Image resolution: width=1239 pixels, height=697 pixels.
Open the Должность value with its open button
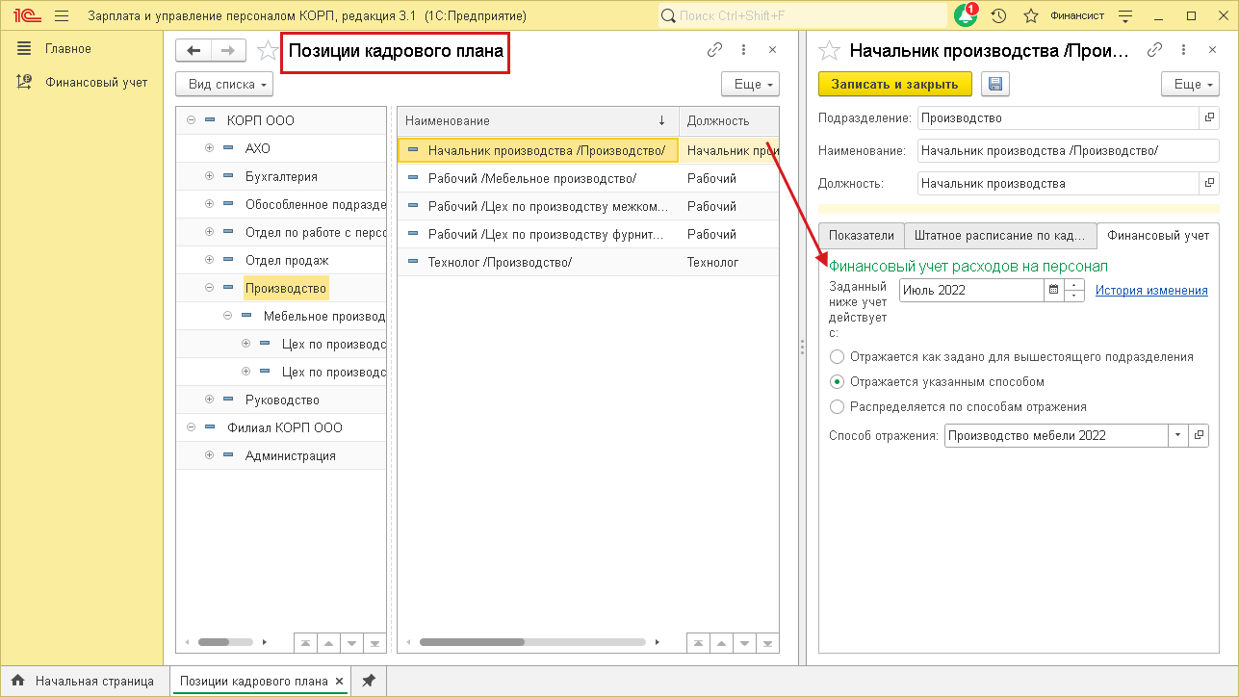click(x=1209, y=183)
